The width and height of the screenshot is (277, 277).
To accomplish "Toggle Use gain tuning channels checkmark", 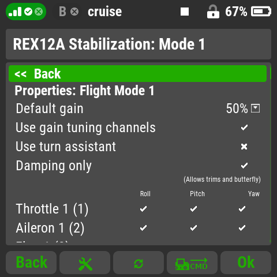I will coord(244,128).
